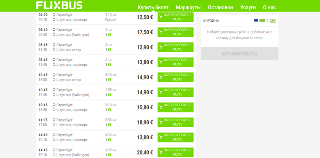Open the Услуги menu item
The image size is (320, 158).
[x=248, y=7]
